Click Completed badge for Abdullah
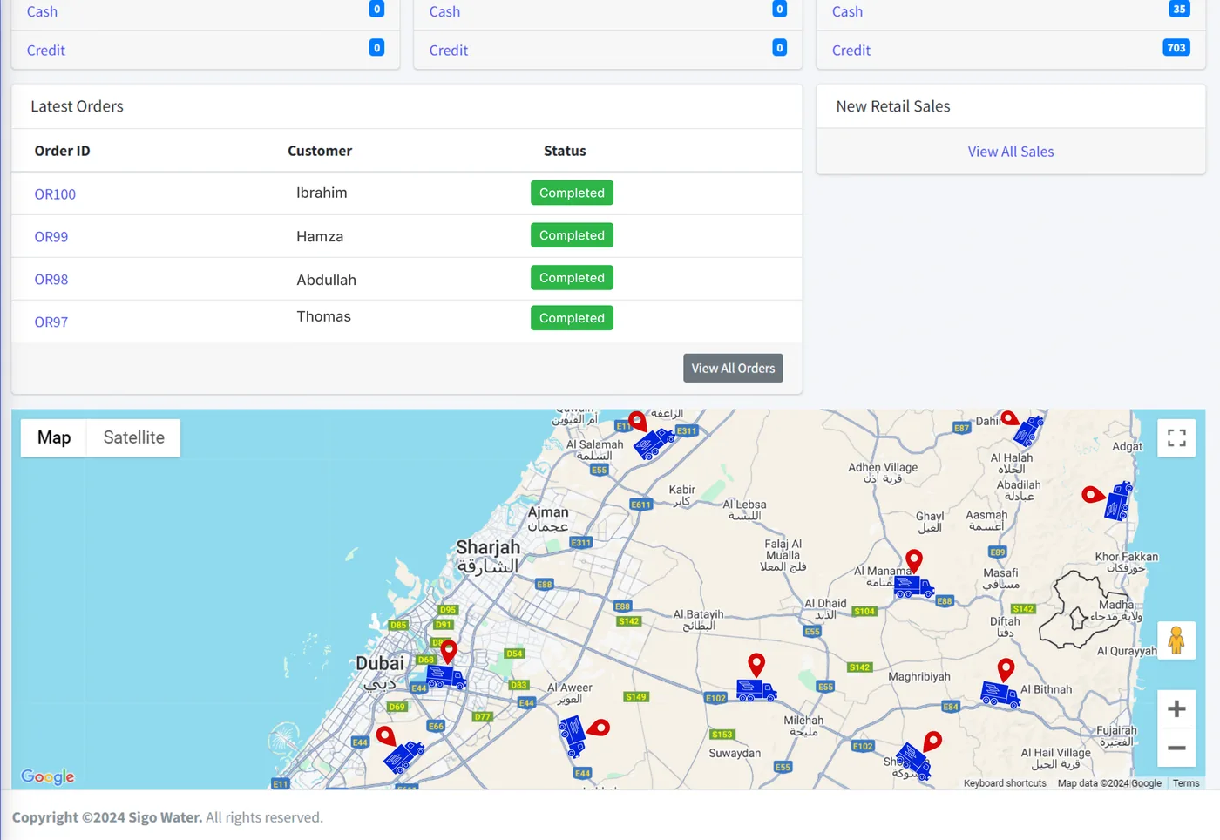Viewport: 1220px width, 840px height. [572, 278]
